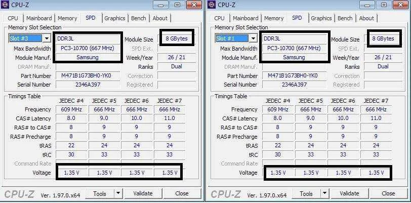Click Close button in right window
This screenshot has height=203, width=411.
388,193
